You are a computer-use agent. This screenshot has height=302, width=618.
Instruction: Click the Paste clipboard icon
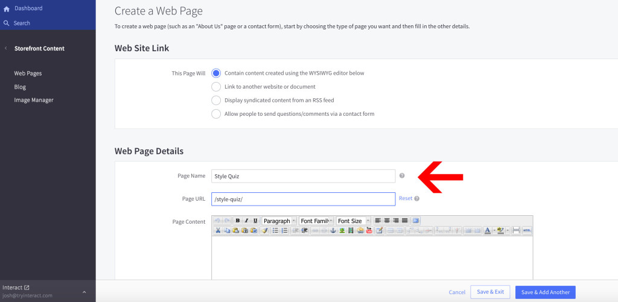tap(236, 231)
